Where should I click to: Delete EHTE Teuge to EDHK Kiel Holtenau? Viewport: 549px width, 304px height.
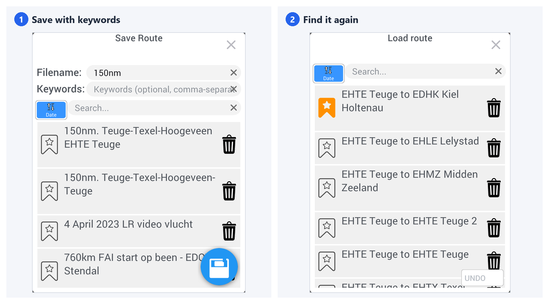(x=494, y=108)
